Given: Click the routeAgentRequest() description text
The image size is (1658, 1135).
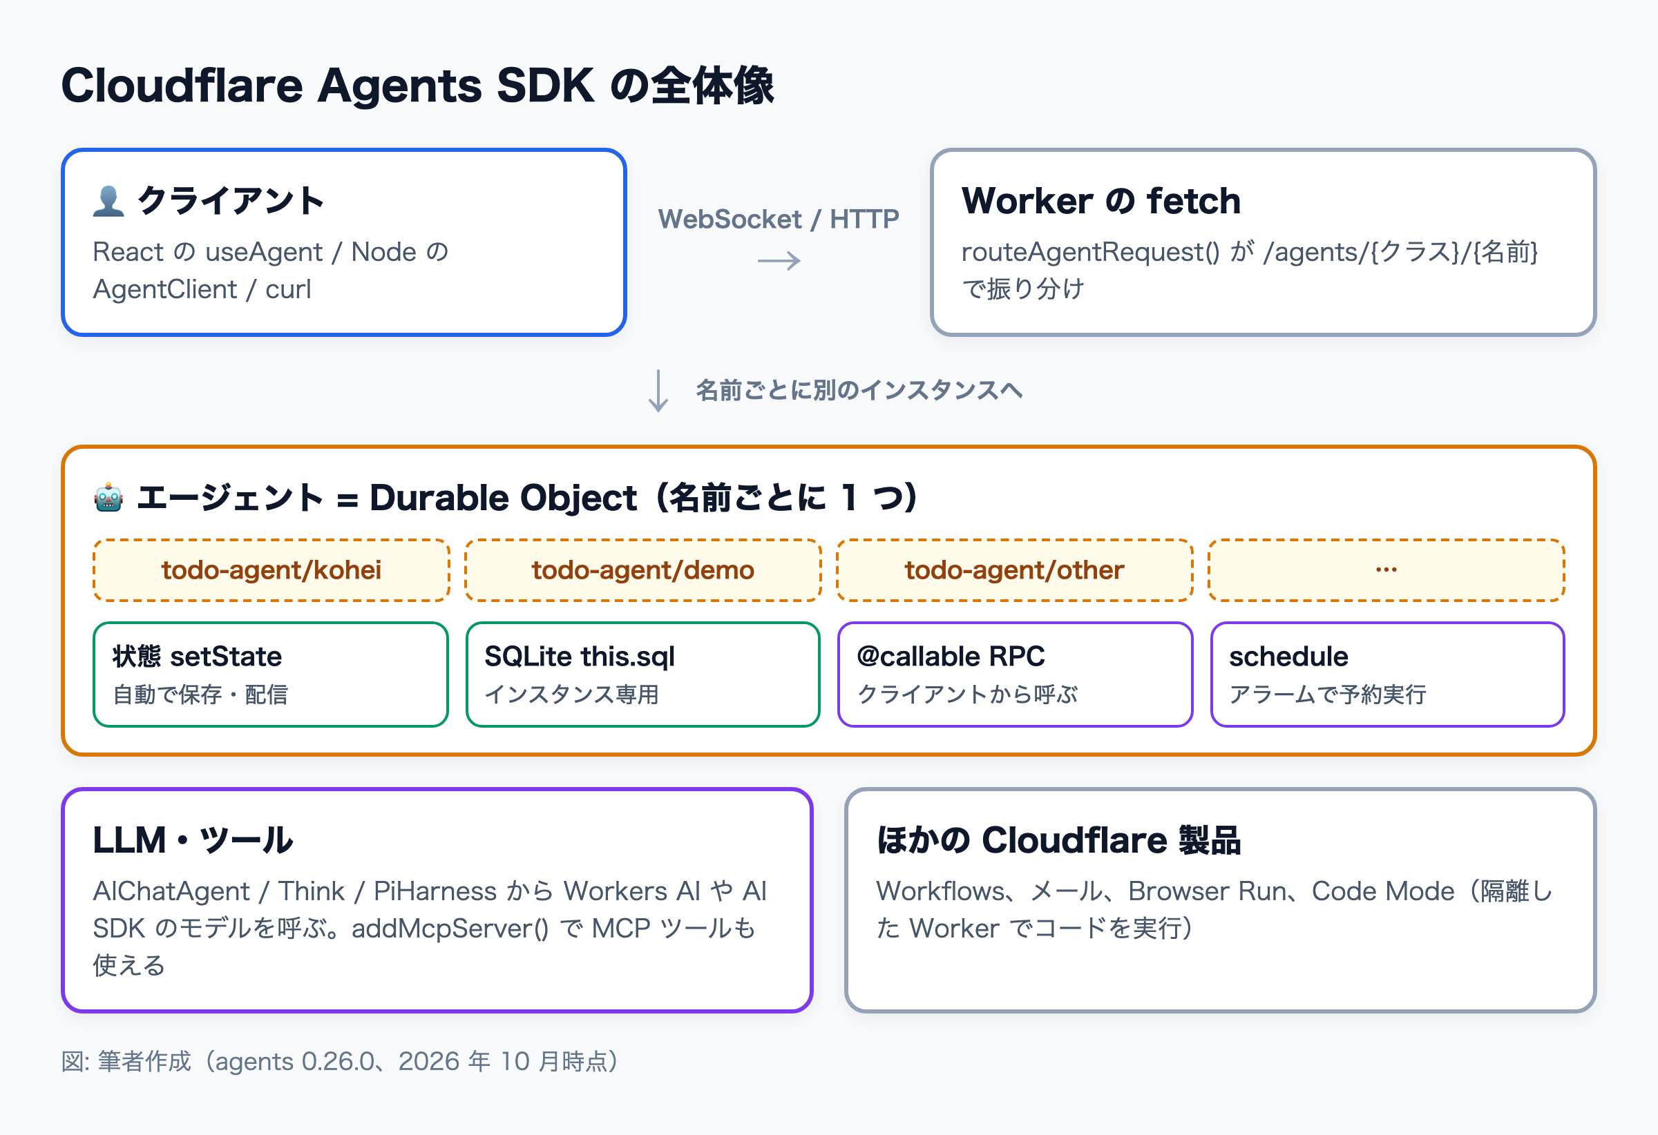Looking at the screenshot, I should [1250, 270].
